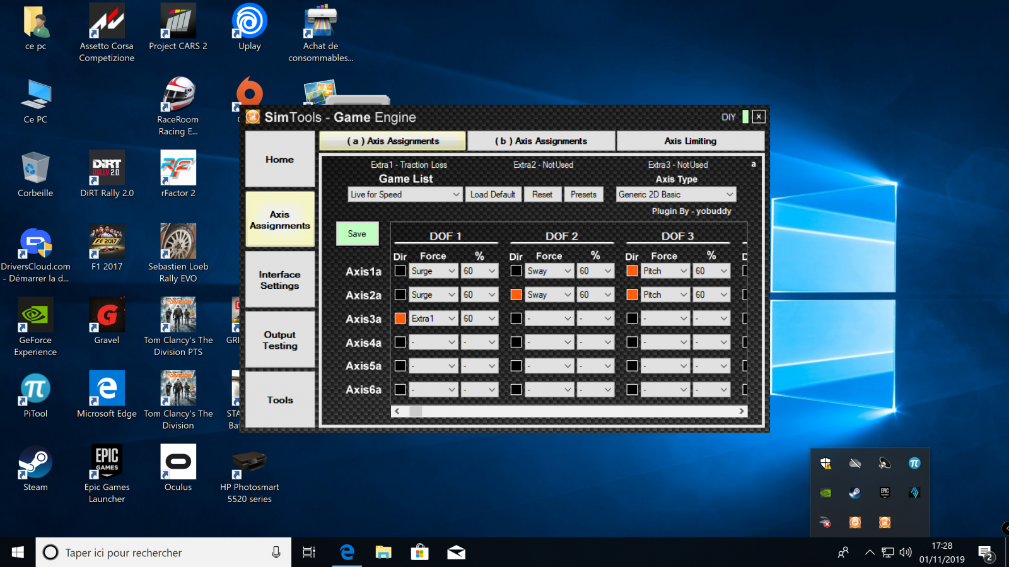Open Epic Games Launcher icon
The image size is (1009, 567).
[107, 474]
